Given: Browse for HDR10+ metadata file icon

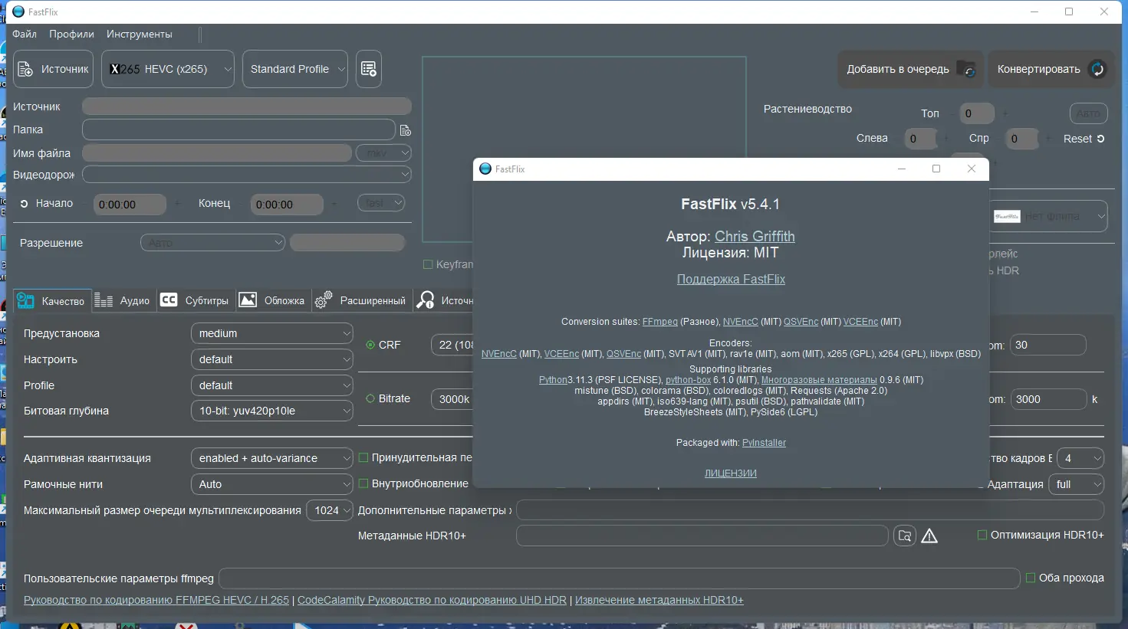Looking at the screenshot, I should click(905, 536).
